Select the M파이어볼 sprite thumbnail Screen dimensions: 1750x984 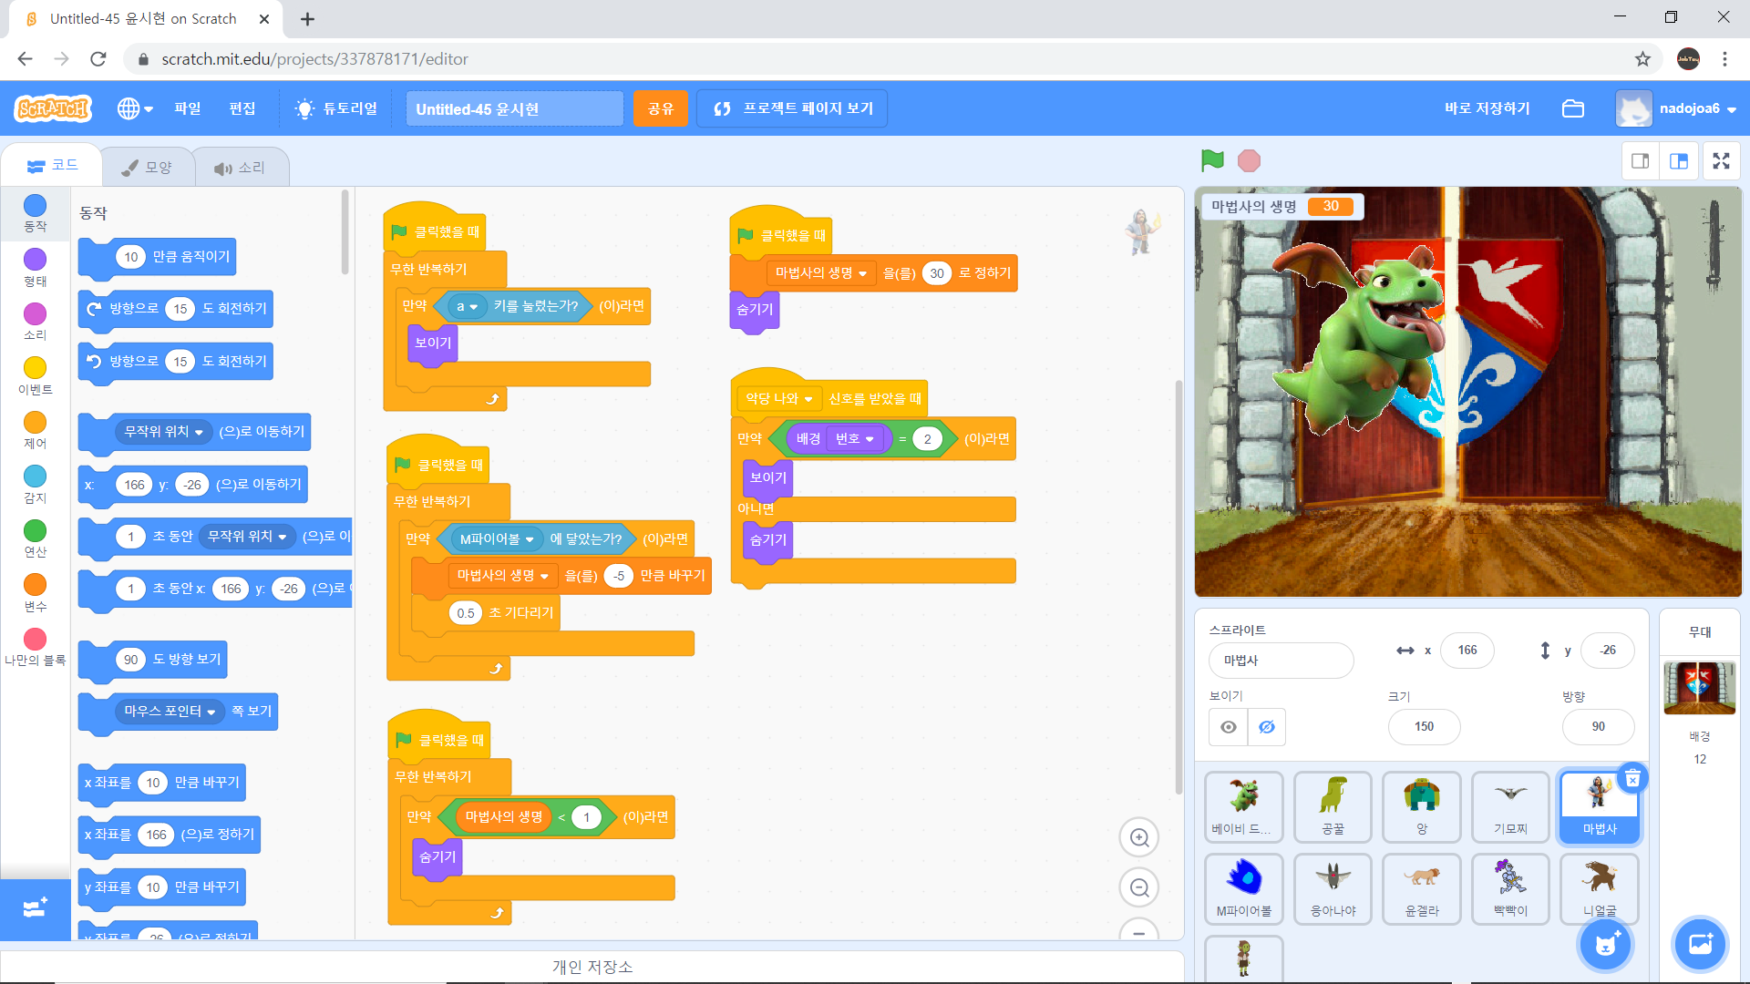(1243, 888)
